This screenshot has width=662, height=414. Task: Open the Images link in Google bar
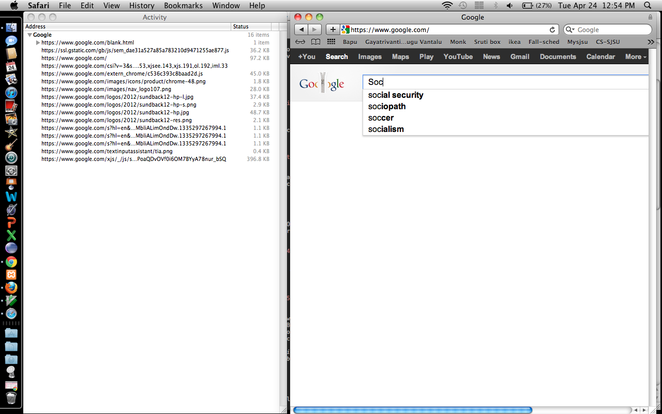point(370,56)
